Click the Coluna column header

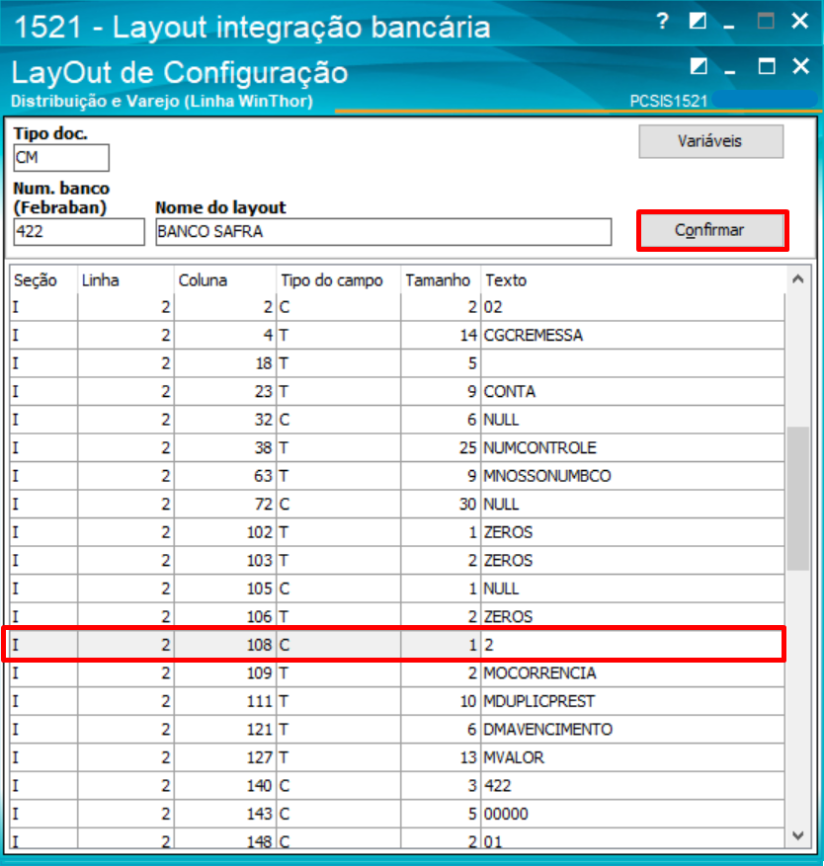[225, 280]
